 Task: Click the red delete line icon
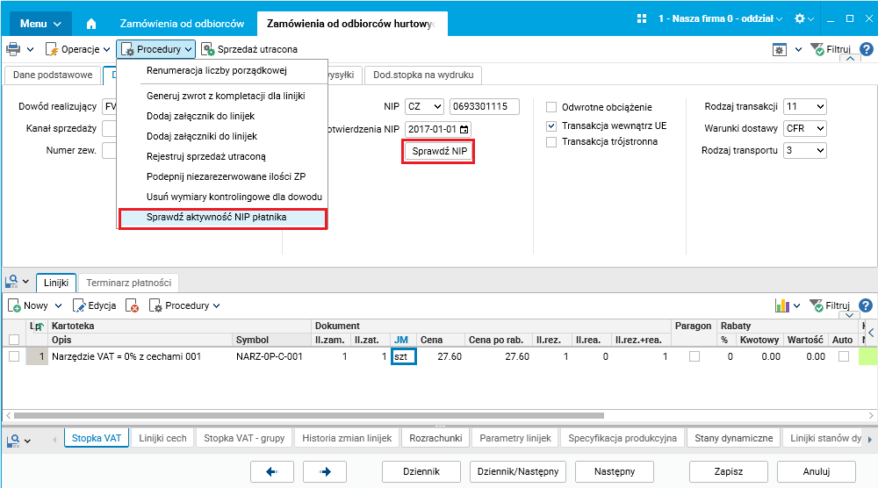pyautogui.click(x=133, y=305)
